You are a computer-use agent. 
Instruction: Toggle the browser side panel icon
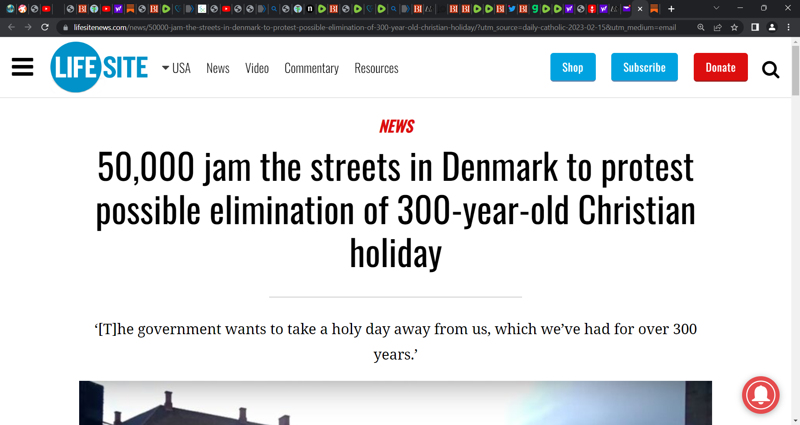pyautogui.click(x=755, y=27)
